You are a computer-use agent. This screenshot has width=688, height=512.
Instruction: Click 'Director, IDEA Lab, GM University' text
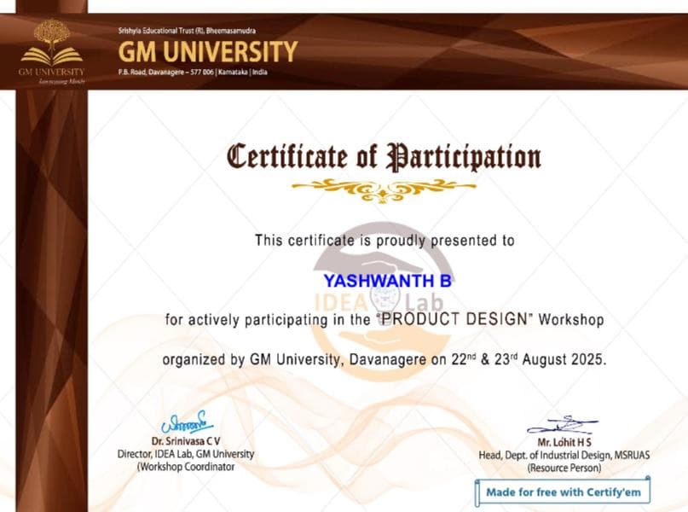[x=186, y=454]
